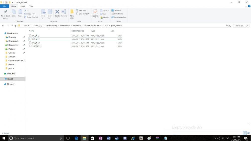
Task: Click Paste shortcut option
Action: click(31, 17)
